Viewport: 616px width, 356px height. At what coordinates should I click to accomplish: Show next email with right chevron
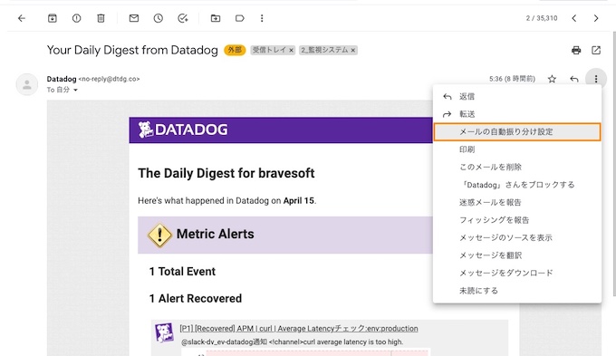point(596,18)
